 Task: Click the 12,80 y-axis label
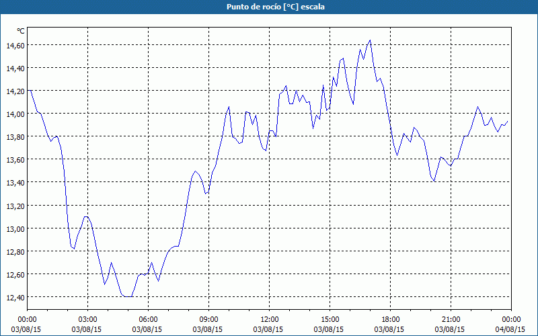click(15, 251)
